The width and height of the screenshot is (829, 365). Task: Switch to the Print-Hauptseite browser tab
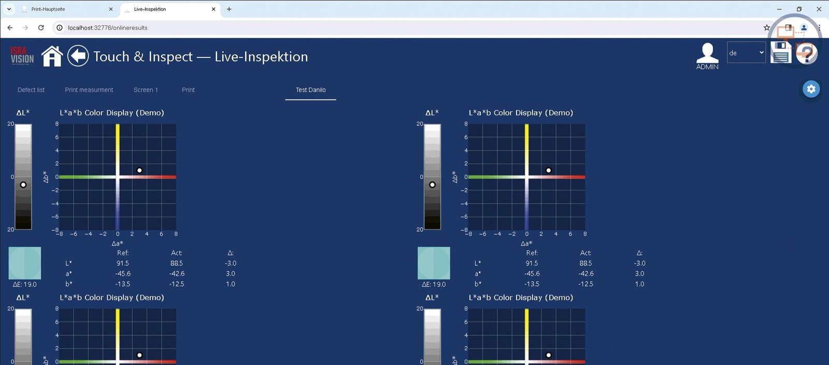tap(66, 9)
